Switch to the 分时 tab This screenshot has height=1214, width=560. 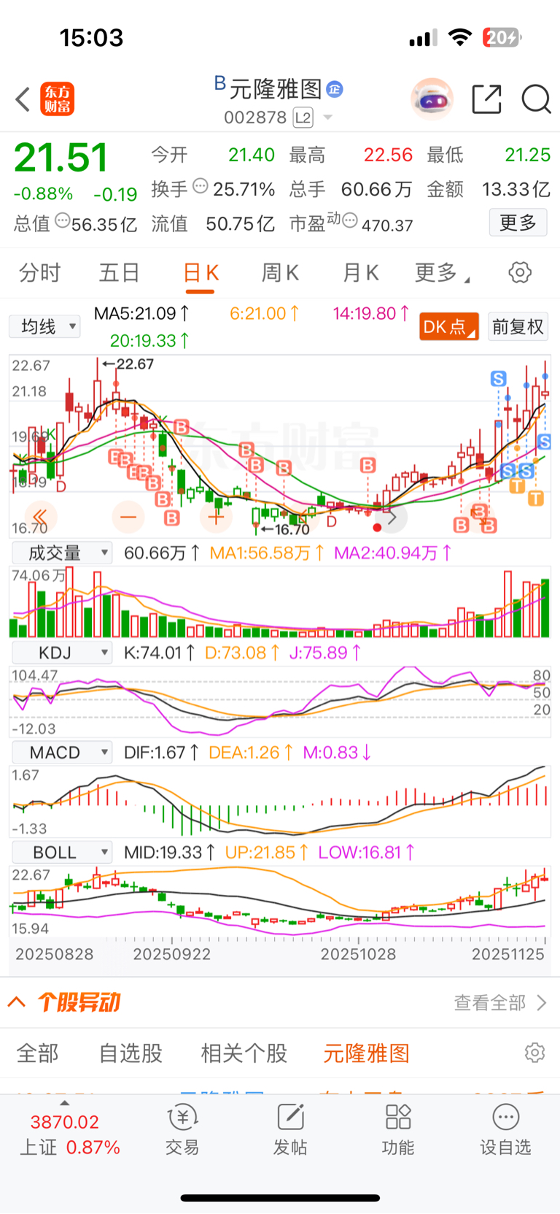[39, 273]
